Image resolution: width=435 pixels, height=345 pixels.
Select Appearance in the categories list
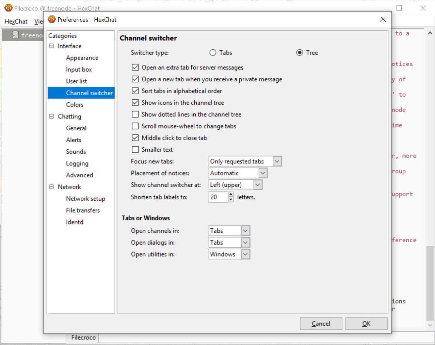click(x=82, y=58)
